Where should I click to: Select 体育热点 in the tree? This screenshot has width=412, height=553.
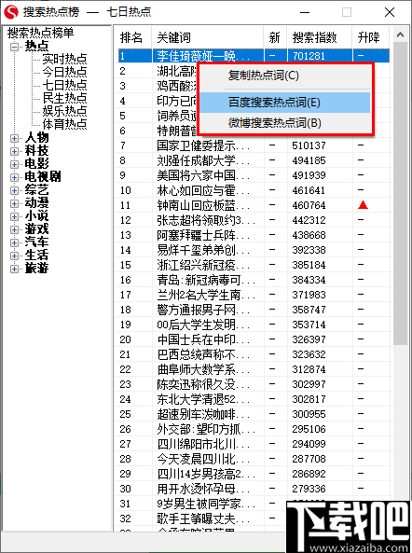pyautogui.click(x=64, y=124)
